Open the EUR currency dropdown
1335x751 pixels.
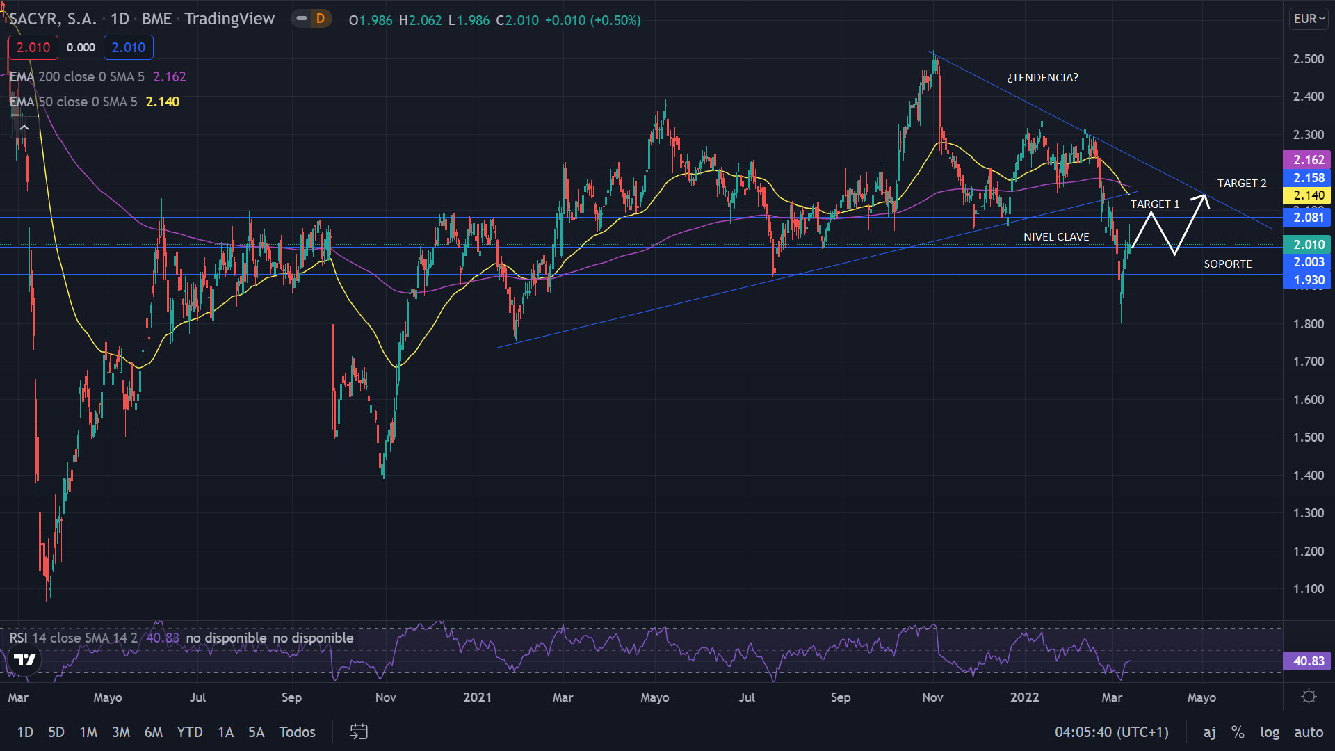tap(1309, 19)
